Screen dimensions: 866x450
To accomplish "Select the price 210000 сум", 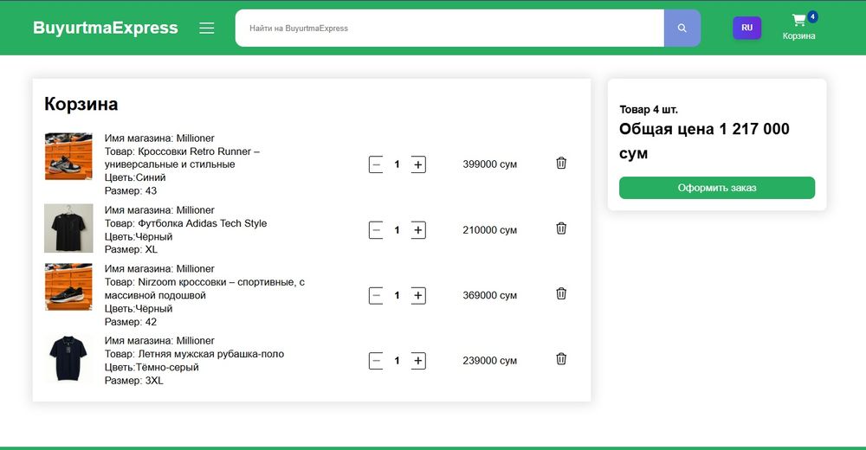I will (x=490, y=230).
